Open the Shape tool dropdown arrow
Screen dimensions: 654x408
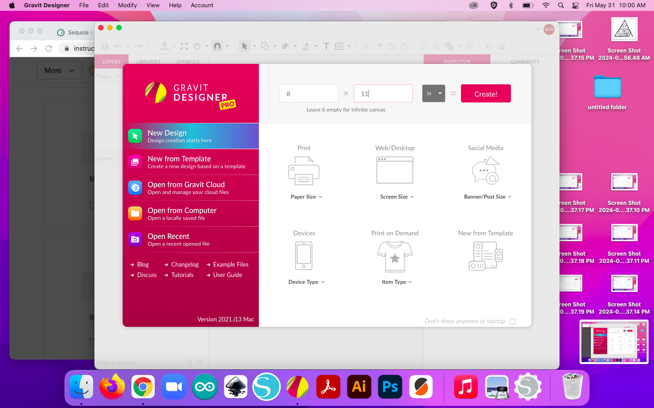point(275,46)
